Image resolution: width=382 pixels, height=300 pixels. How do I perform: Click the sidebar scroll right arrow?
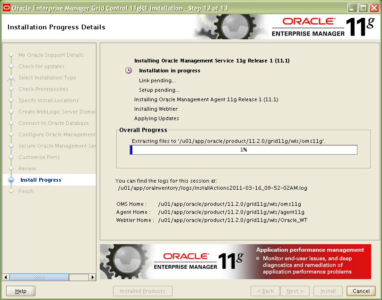click(x=92, y=277)
